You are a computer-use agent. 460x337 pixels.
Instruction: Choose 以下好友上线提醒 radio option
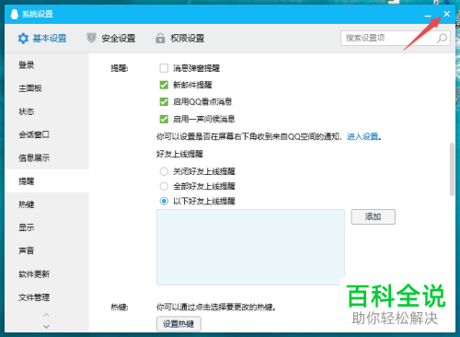(164, 201)
